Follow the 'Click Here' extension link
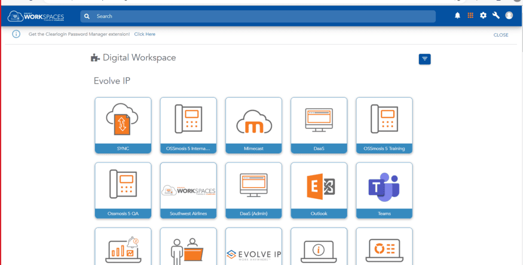Viewport: 523px width, 265px height. (x=145, y=34)
